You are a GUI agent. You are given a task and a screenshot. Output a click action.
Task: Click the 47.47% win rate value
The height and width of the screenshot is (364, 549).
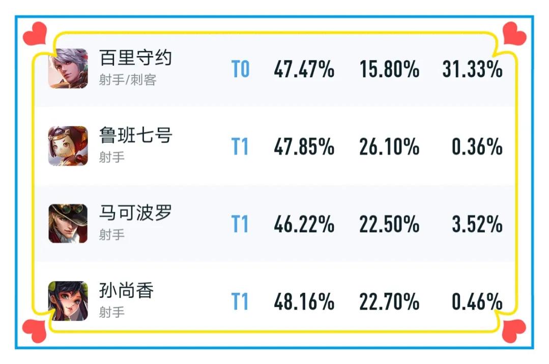[304, 69]
